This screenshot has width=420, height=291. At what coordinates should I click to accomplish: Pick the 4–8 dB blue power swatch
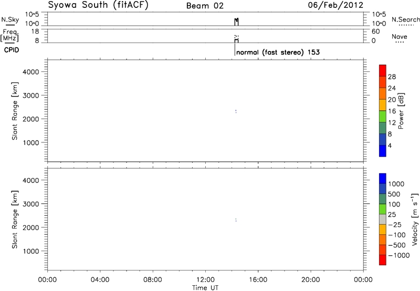point(383,139)
